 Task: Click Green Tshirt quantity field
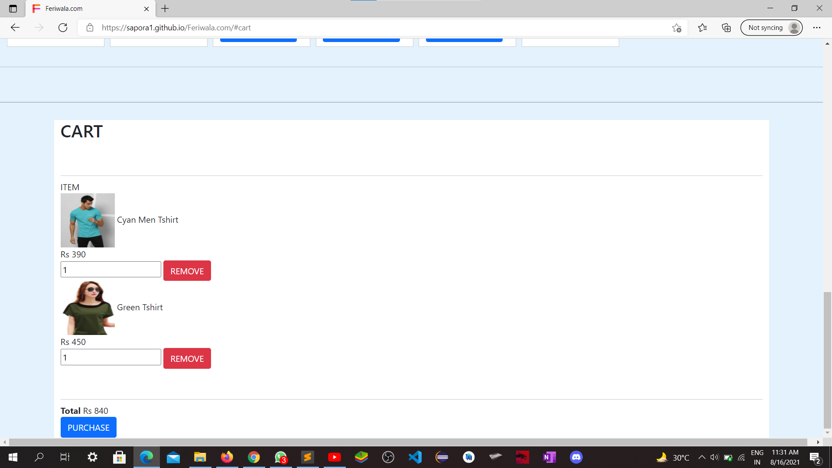click(x=110, y=357)
